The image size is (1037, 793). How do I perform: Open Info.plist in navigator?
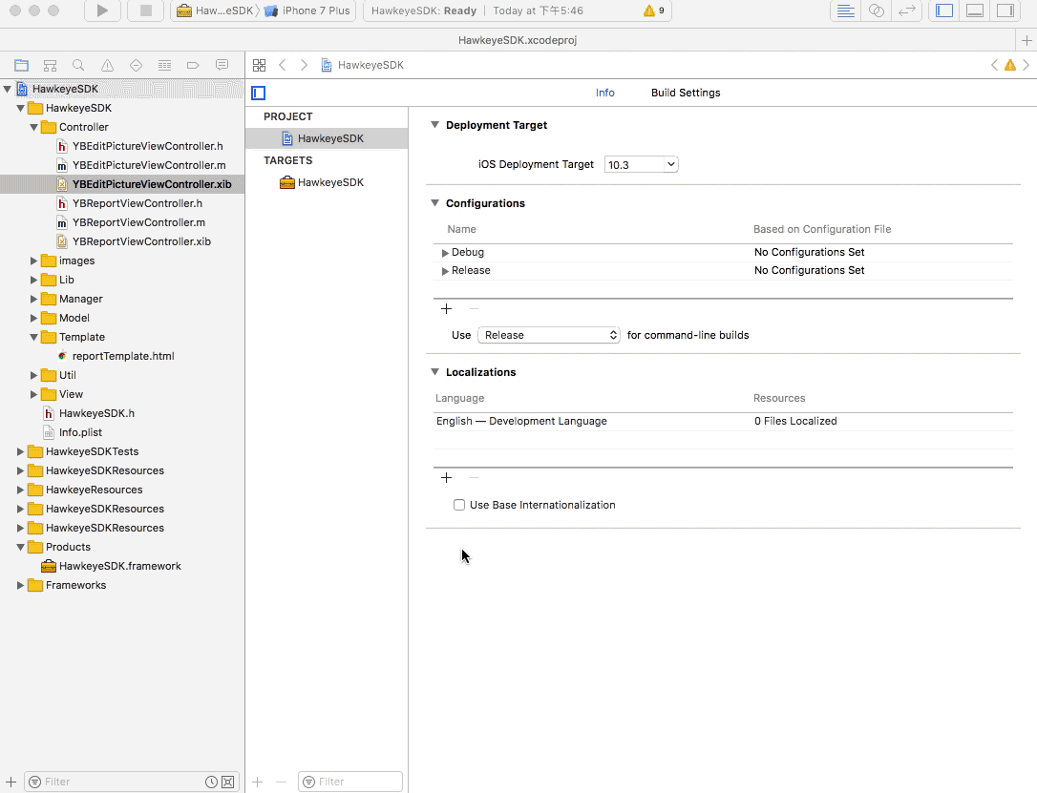pos(80,432)
